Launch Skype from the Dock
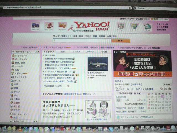177x133 pixels. point(36,129)
